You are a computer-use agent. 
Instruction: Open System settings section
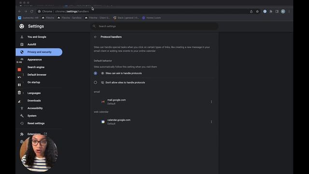point(32,116)
